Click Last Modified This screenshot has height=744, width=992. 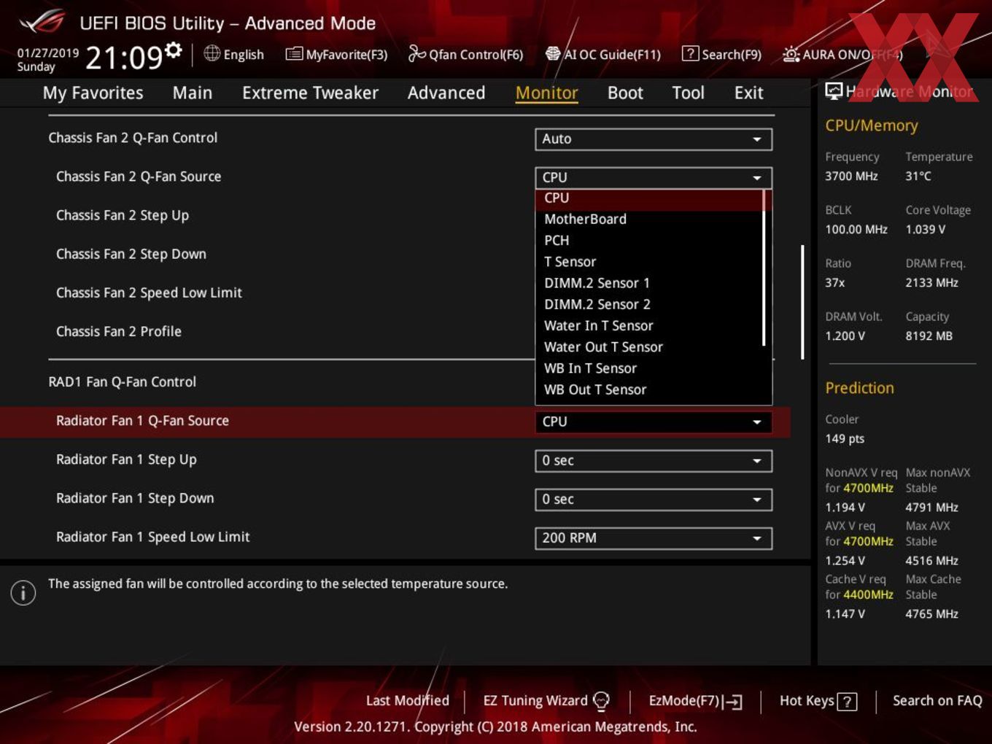[407, 701]
